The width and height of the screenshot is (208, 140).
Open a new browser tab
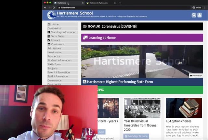point(120,3)
